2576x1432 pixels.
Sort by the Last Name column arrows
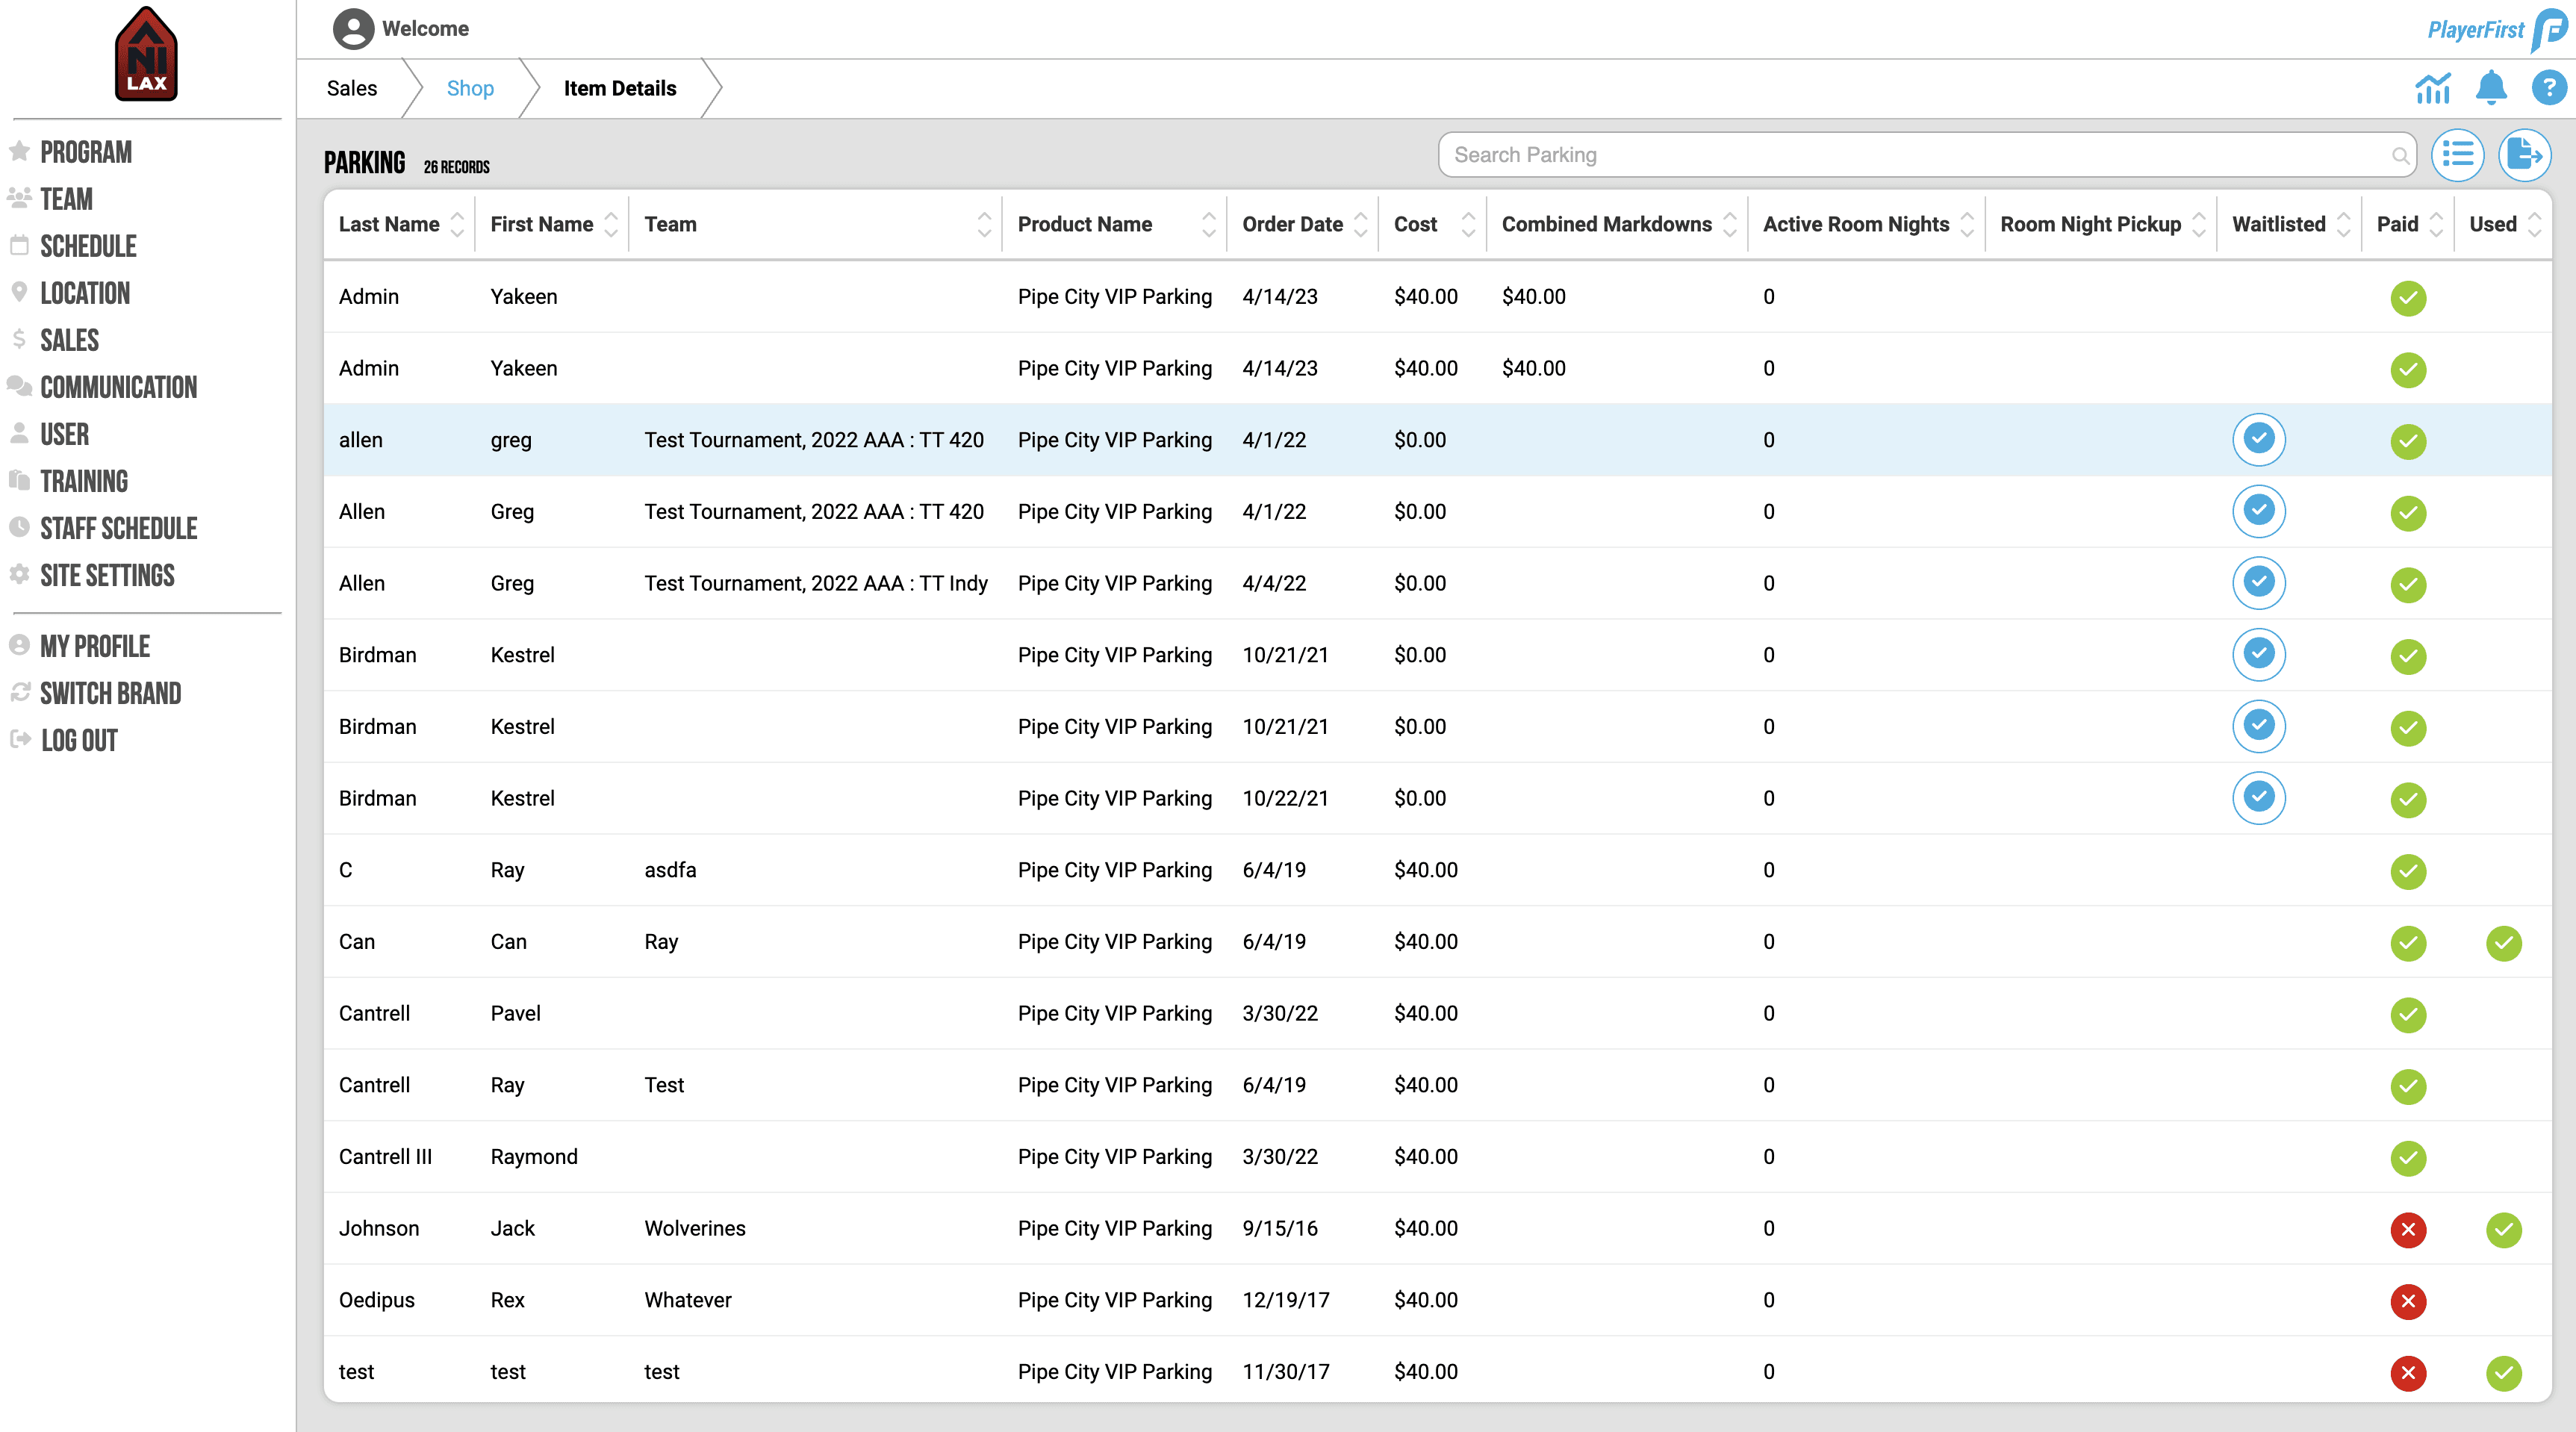pyautogui.click(x=457, y=225)
